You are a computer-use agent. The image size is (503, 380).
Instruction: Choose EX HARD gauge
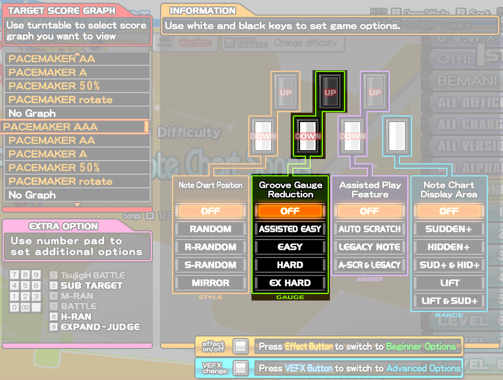pos(290,283)
